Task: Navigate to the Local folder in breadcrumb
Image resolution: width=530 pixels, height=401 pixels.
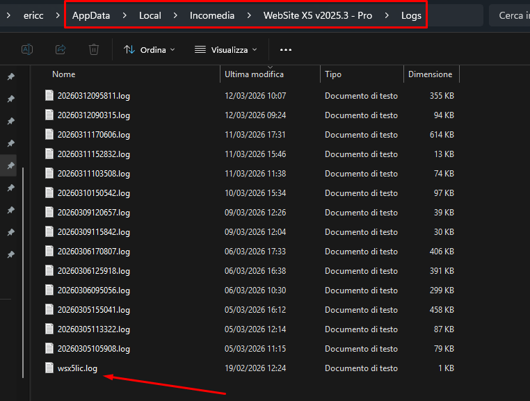Action: click(150, 15)
